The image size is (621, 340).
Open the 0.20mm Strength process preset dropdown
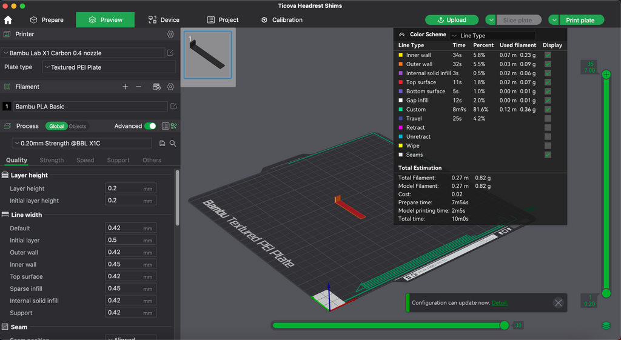[x=82, y=143]
